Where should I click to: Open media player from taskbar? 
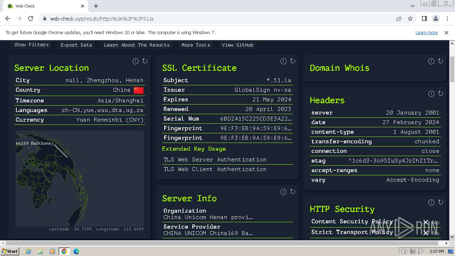tap(52, 251)
